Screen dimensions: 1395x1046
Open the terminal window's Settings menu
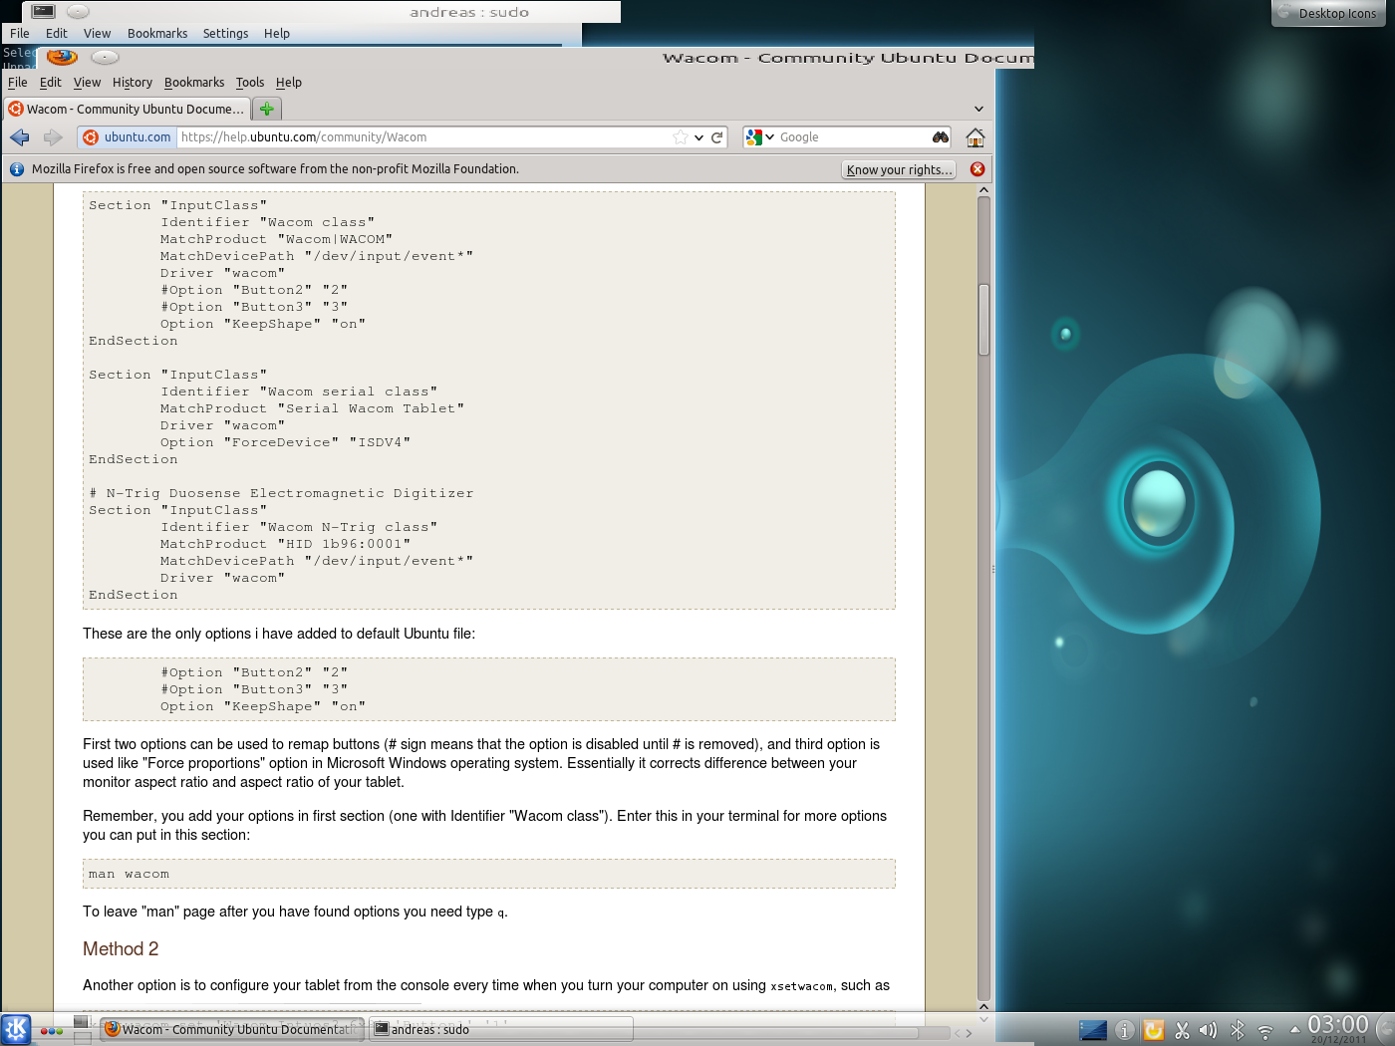[x=226, y=34]
